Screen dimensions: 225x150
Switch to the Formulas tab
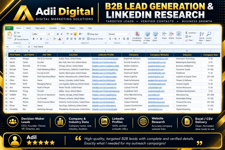coord(53,28)
